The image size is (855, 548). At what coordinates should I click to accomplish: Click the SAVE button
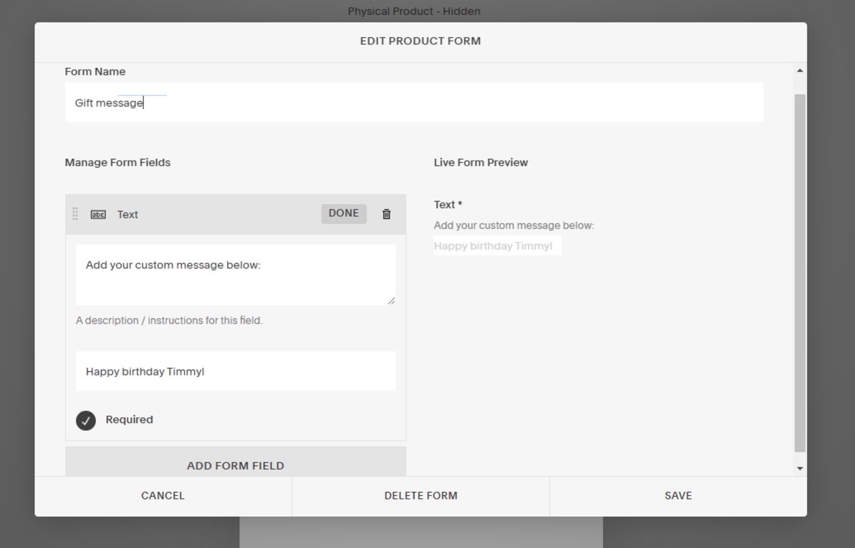coord(678,496)
